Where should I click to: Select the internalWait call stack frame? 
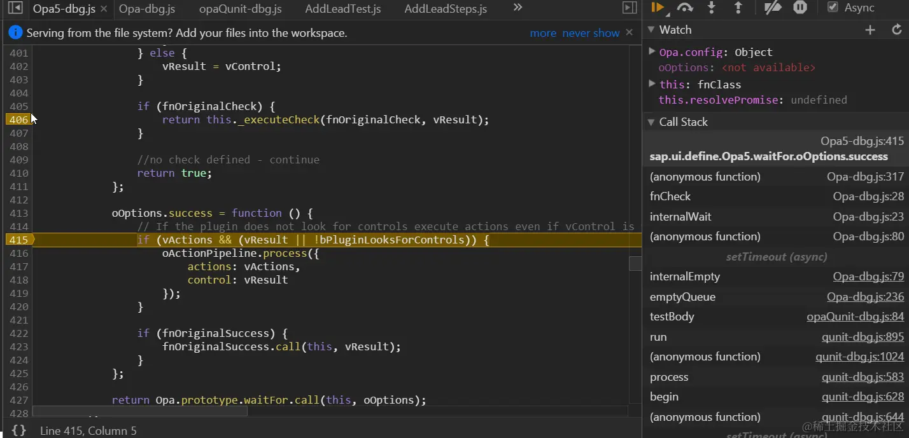tap(776, 217)
